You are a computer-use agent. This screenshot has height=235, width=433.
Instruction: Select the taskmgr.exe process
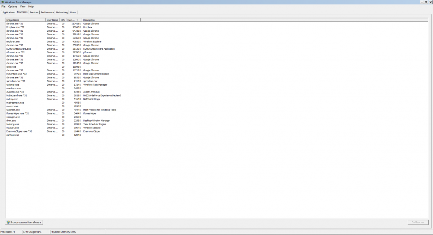coord(73,85)
